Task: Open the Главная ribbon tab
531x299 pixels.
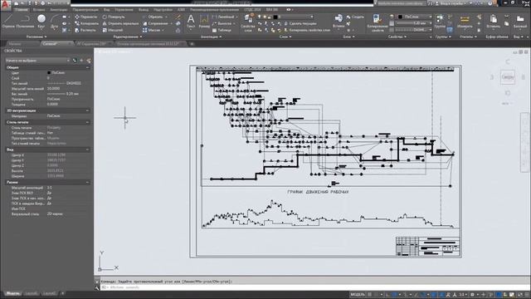Action: 21,10
